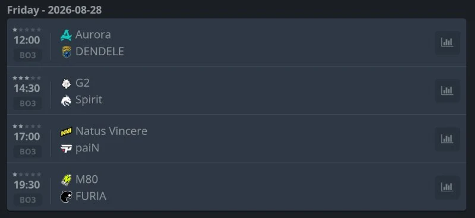Screen dimensions: 475x218
Task: Select the Natus Vincere team name
Action: point(111,131)
